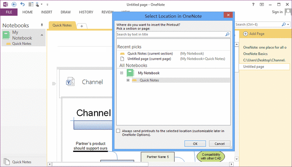
Task: Open the HOME ribbon tab
Action: 28,12
